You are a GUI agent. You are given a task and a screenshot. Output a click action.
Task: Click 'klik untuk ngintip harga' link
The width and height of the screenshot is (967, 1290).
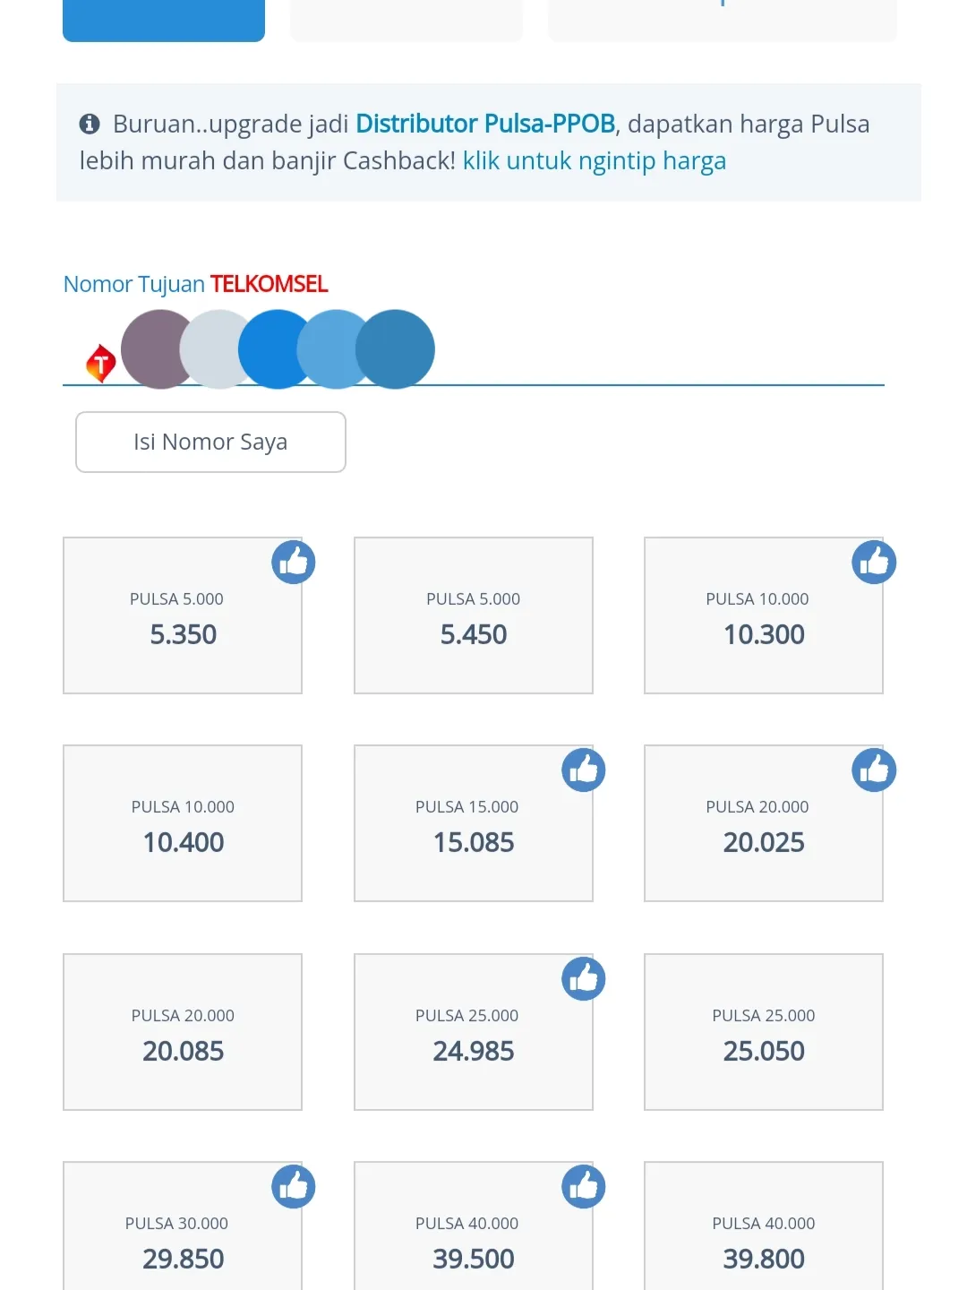click(595, 161)
